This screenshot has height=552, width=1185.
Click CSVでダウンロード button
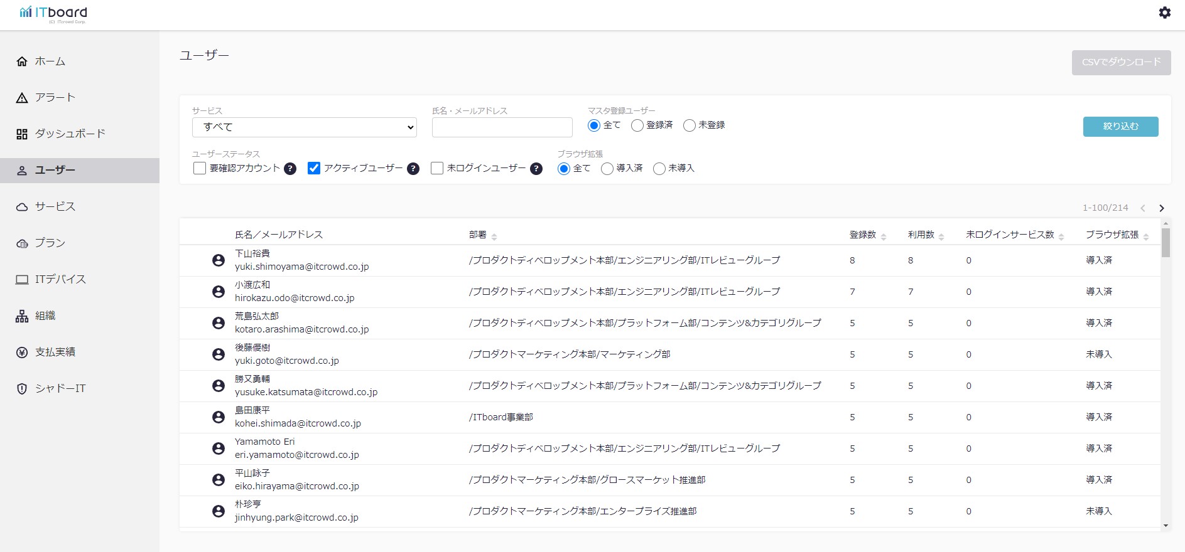[1122, 63]
